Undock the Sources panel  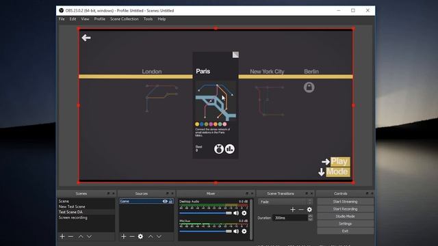click(x=167, y=193)
